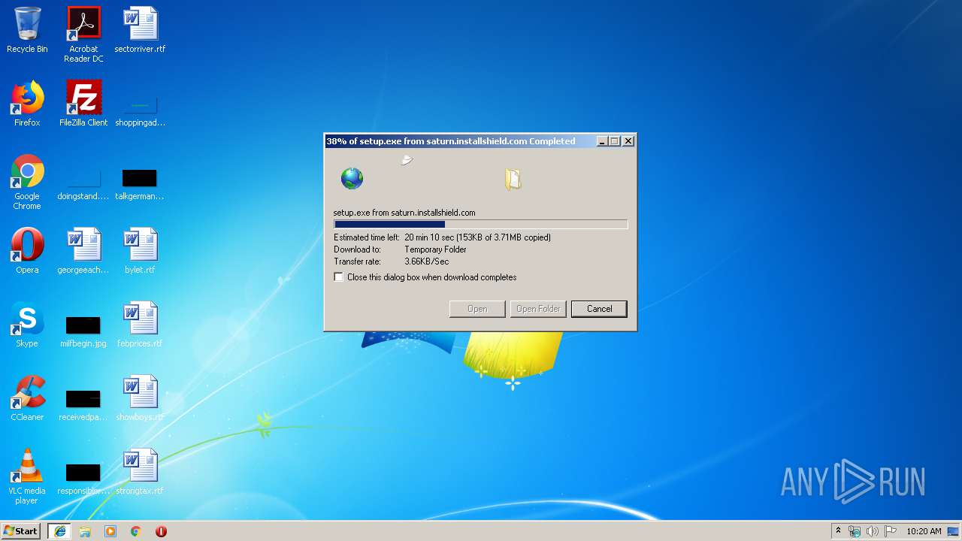Click Internet Explorer taskbar icon
Image resolution: width=962 pixels, height=541 pixels.
pyautogui.click(x=59, y=531)
